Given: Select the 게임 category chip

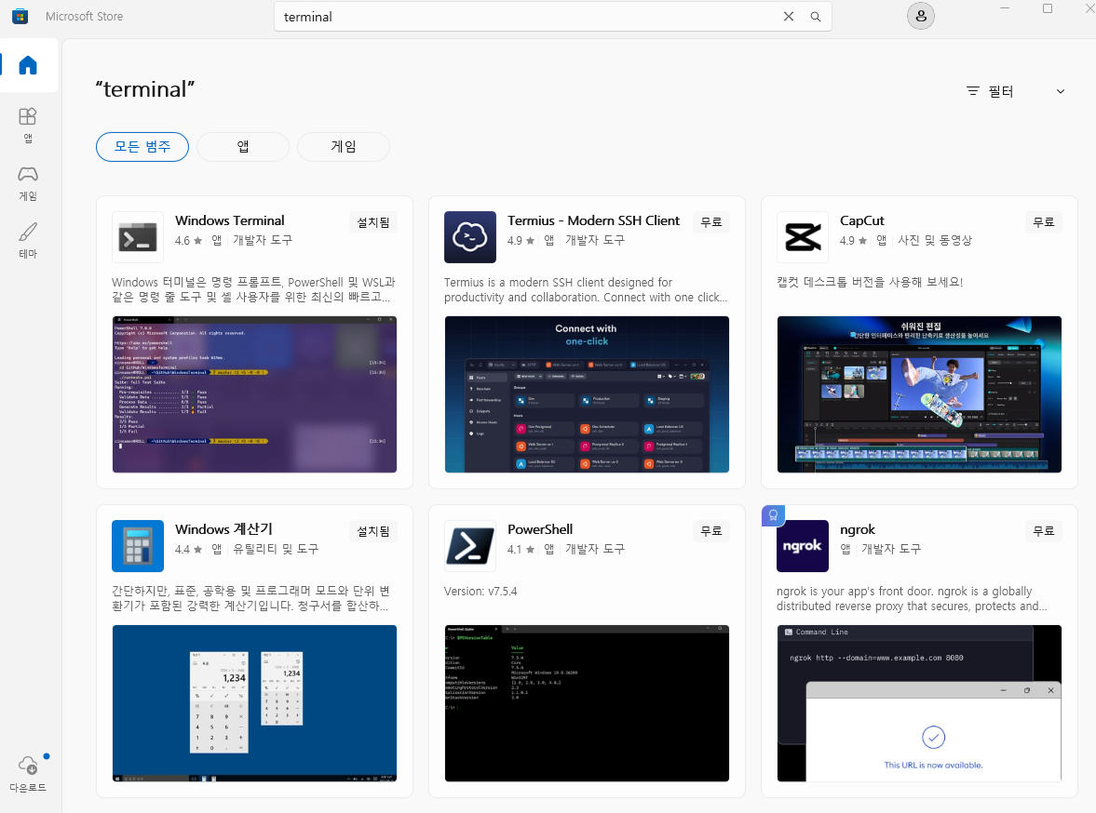Looking at the screenshot, I should click(x=343, y=146).
